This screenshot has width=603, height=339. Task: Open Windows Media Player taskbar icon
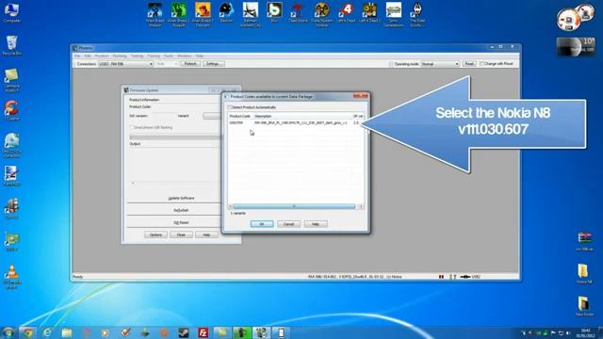click(x=105, y=332)
